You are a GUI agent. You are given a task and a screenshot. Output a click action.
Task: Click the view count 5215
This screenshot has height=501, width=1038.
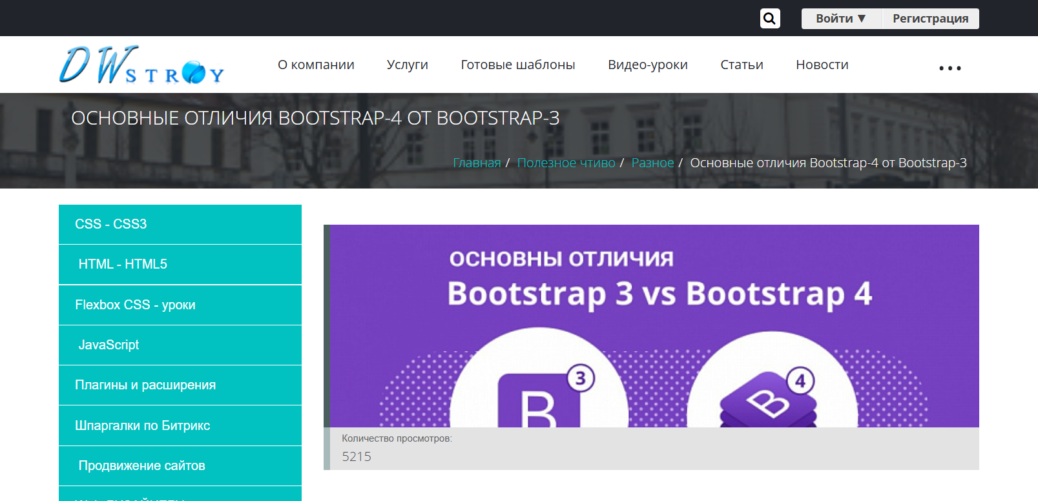point(357,456)
